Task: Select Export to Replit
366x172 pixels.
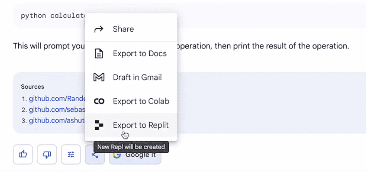Action: [131, 125]
